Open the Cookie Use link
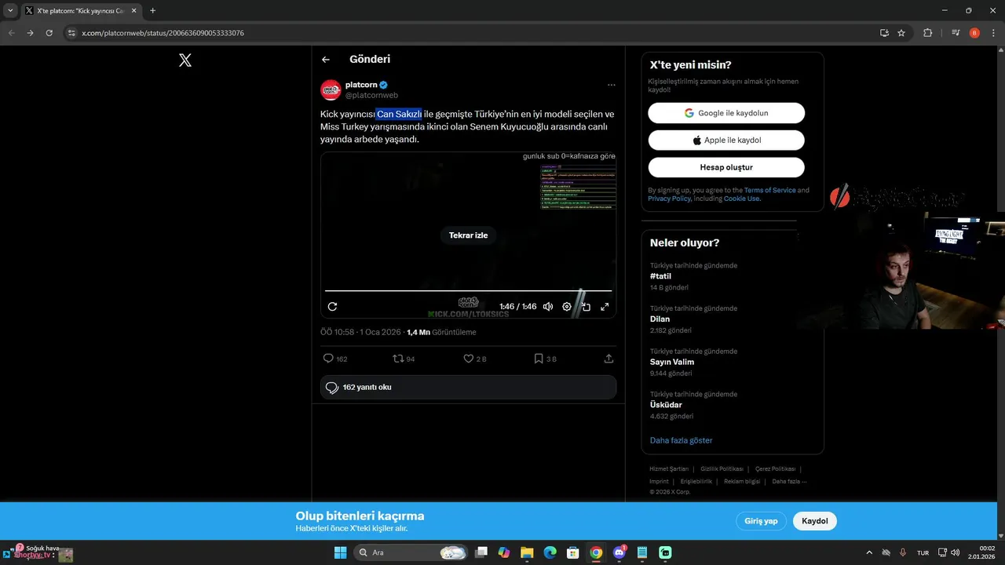The image size is (1005, 565). coord(741,199)
